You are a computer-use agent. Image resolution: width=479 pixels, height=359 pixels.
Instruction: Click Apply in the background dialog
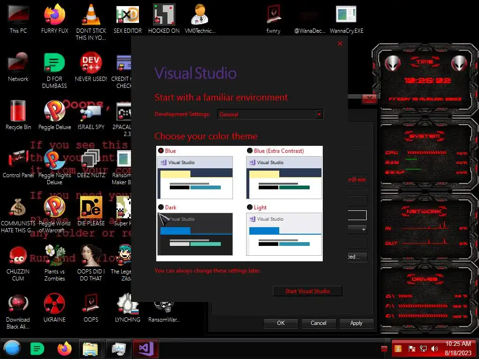pyautogui.click(x=356, y=323)
